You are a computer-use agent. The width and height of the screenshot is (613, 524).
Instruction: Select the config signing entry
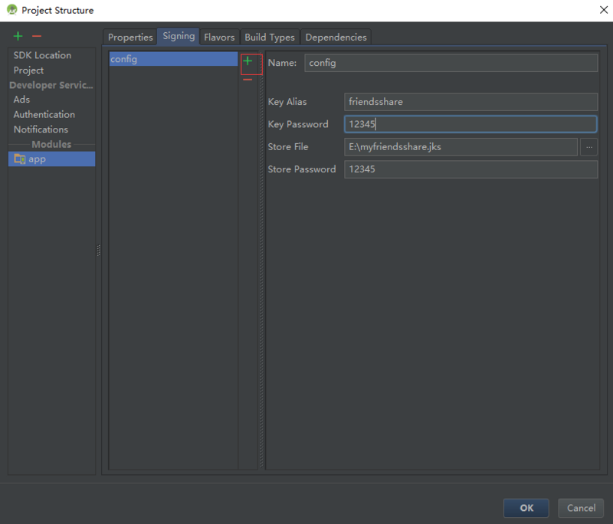tap(173, 59)
